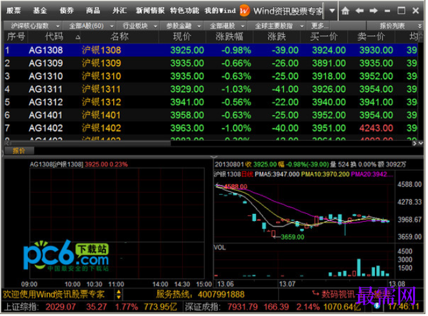Open the 外汇 menu

pyautogui.click(x=120, y=10)
